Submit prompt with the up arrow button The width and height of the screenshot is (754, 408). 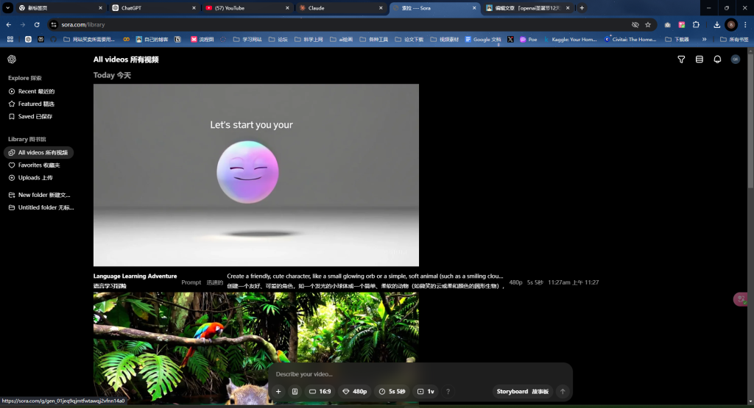coord(563,392)
